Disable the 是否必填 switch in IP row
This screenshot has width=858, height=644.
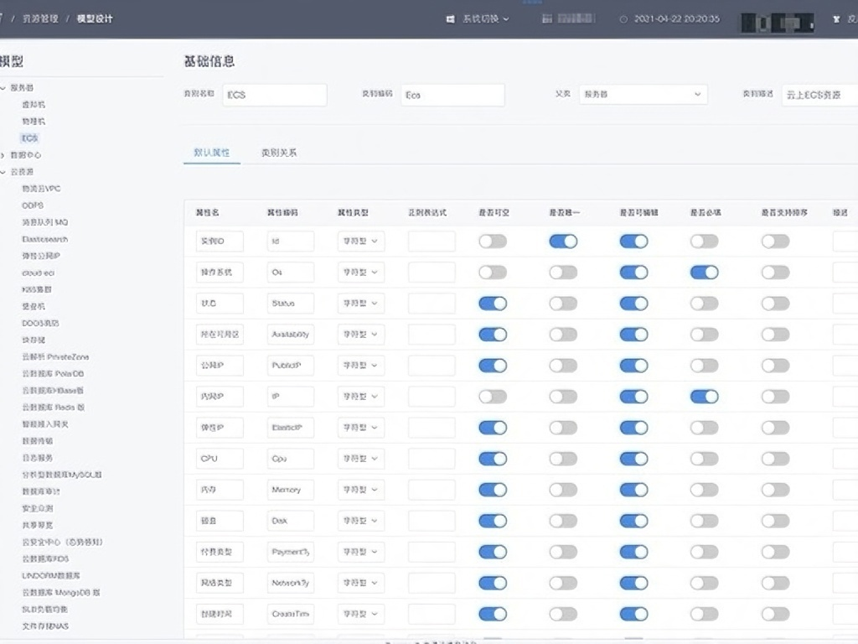point(704,397)
